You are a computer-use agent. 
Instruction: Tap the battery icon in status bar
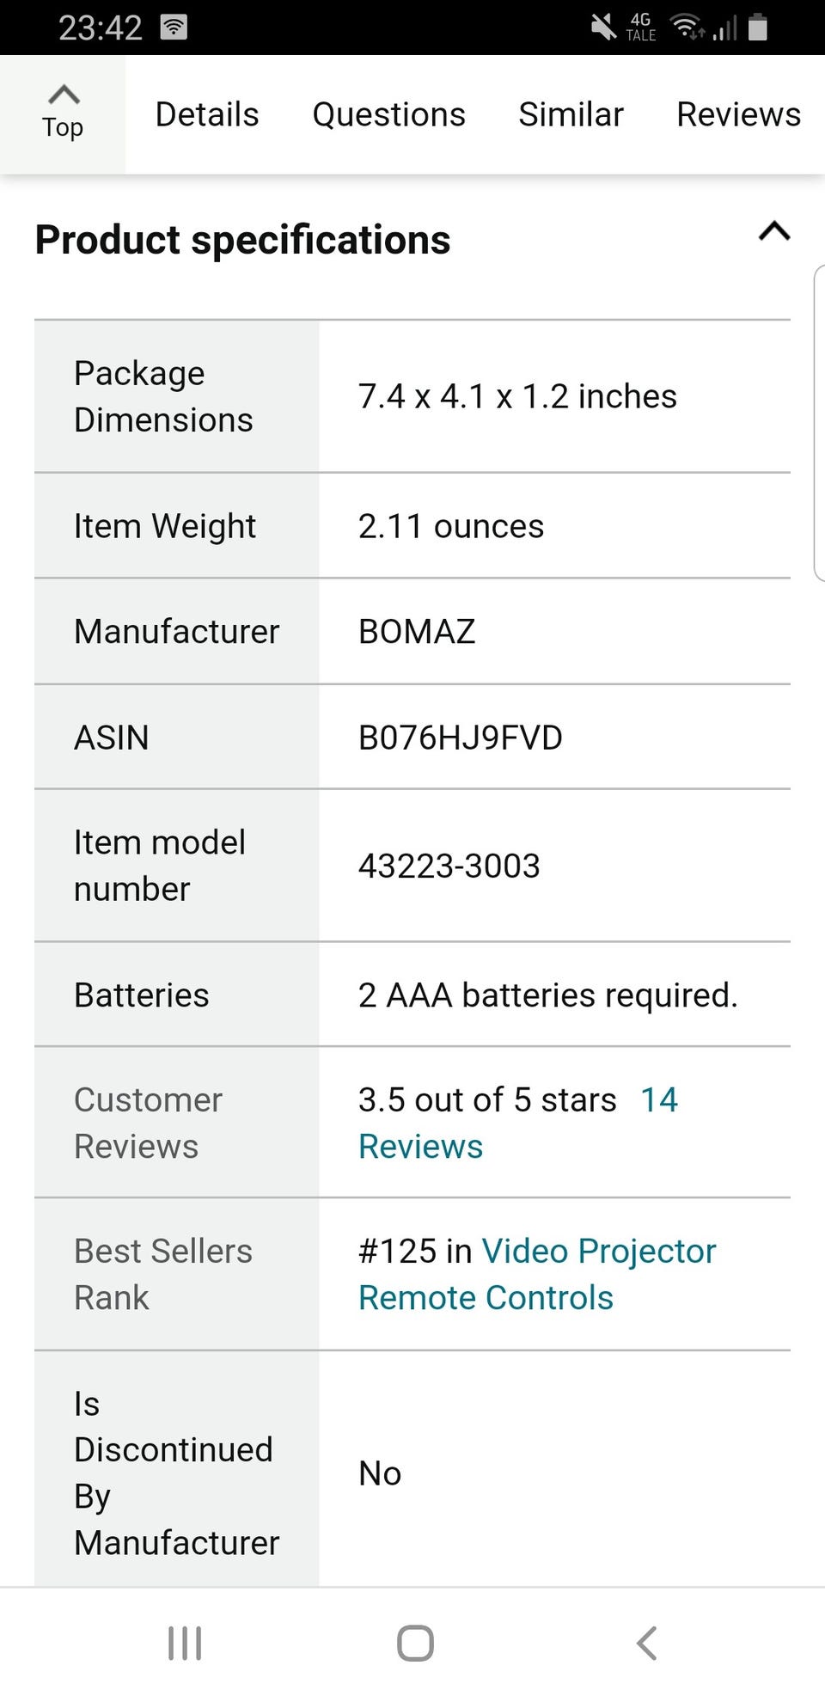(x=757, y=28)
